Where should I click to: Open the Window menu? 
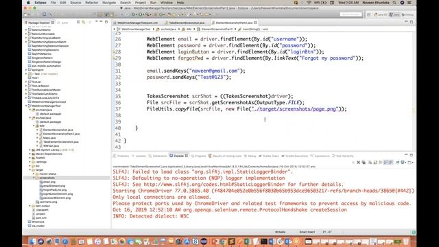point(167,3)
